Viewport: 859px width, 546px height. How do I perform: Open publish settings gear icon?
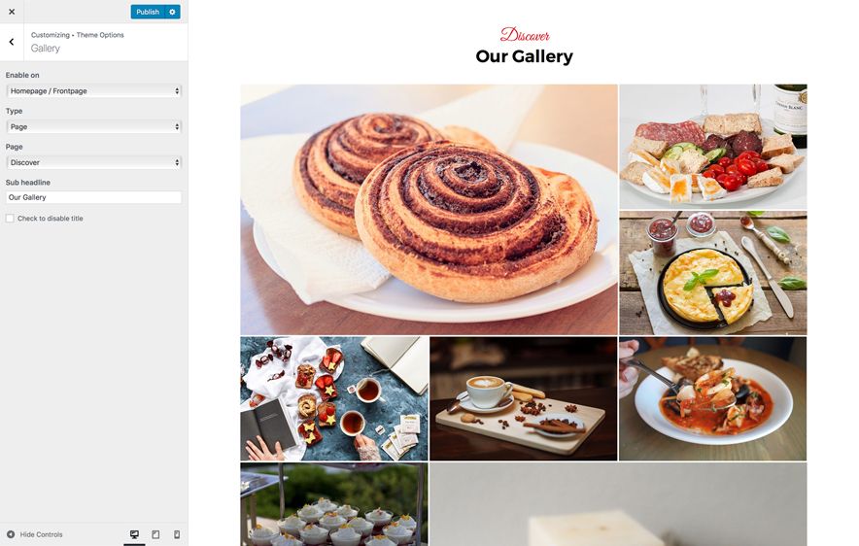point(173,12)
